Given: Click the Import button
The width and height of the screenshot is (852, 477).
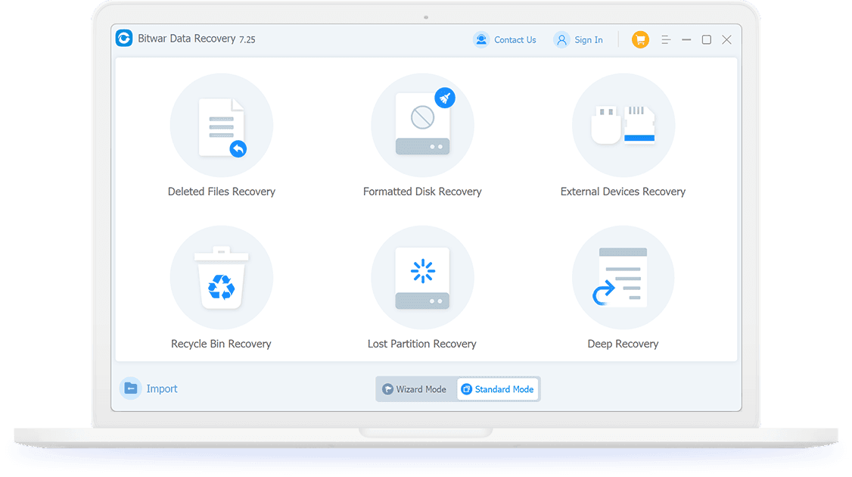Looking at the screenshot, I should pyautogui.click(x=162, y=389).
